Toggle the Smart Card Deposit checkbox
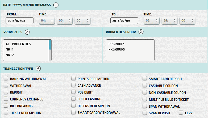The height and width of the screenshot is (118, 208). point(145,79)
